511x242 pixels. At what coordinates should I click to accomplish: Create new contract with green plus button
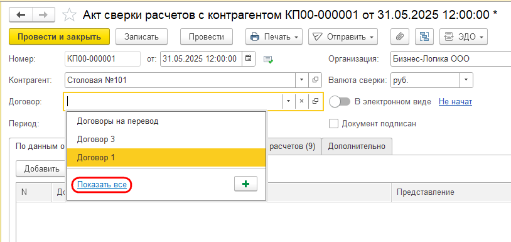(245, 184)
